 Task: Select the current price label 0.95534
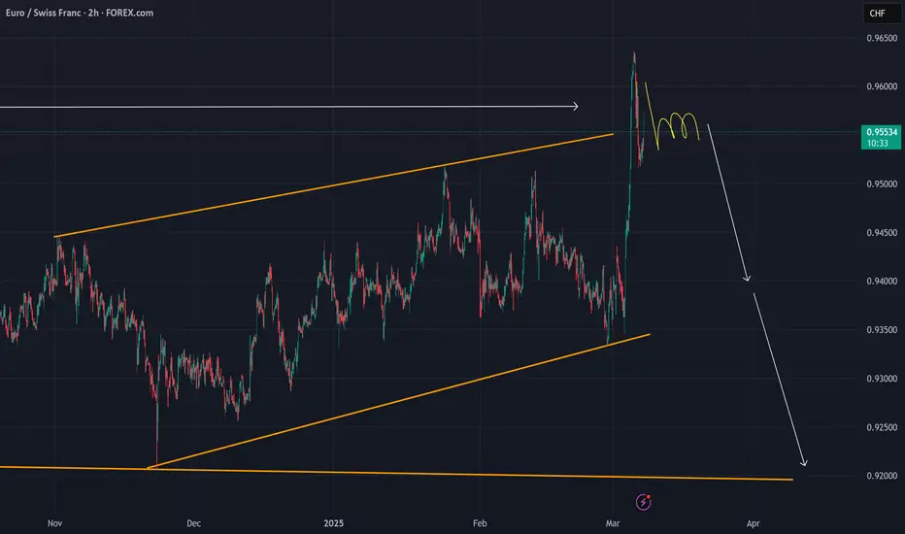tap(881, 138)
